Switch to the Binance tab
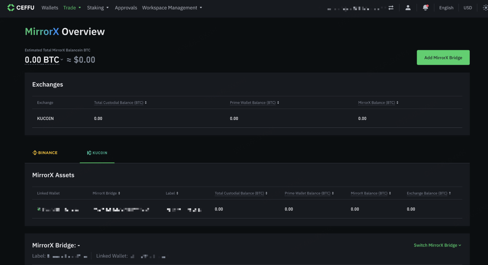 45,153
